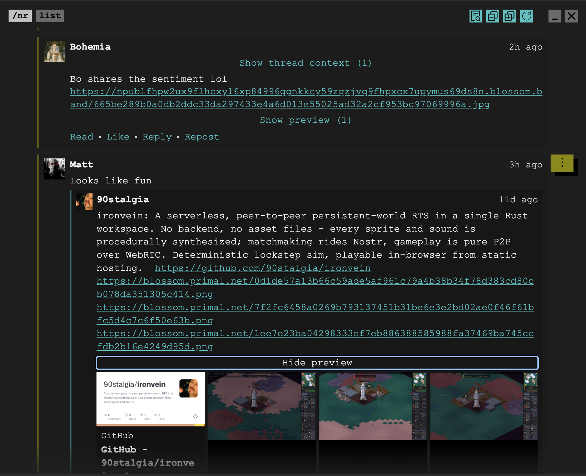Minimize the panel with underscore button
The width and height of the screenshot is (586, 476).
[x=555, y=16]
